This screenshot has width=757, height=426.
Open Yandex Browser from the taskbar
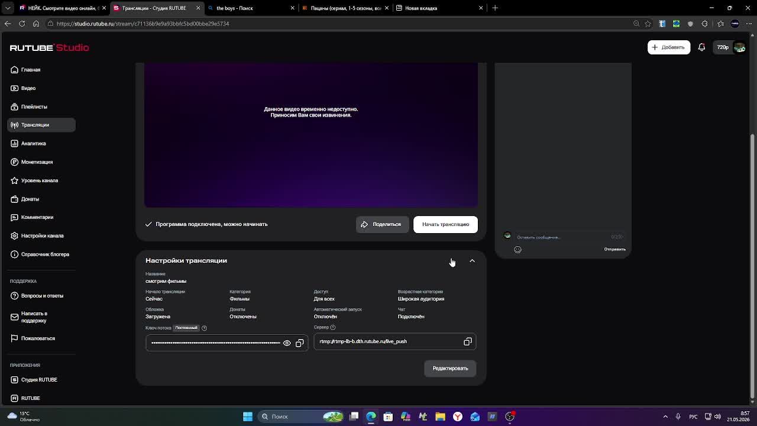tap(458, 417)
